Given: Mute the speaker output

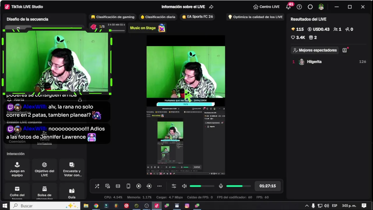Looking at the screenshot, I should coord(184,186).
